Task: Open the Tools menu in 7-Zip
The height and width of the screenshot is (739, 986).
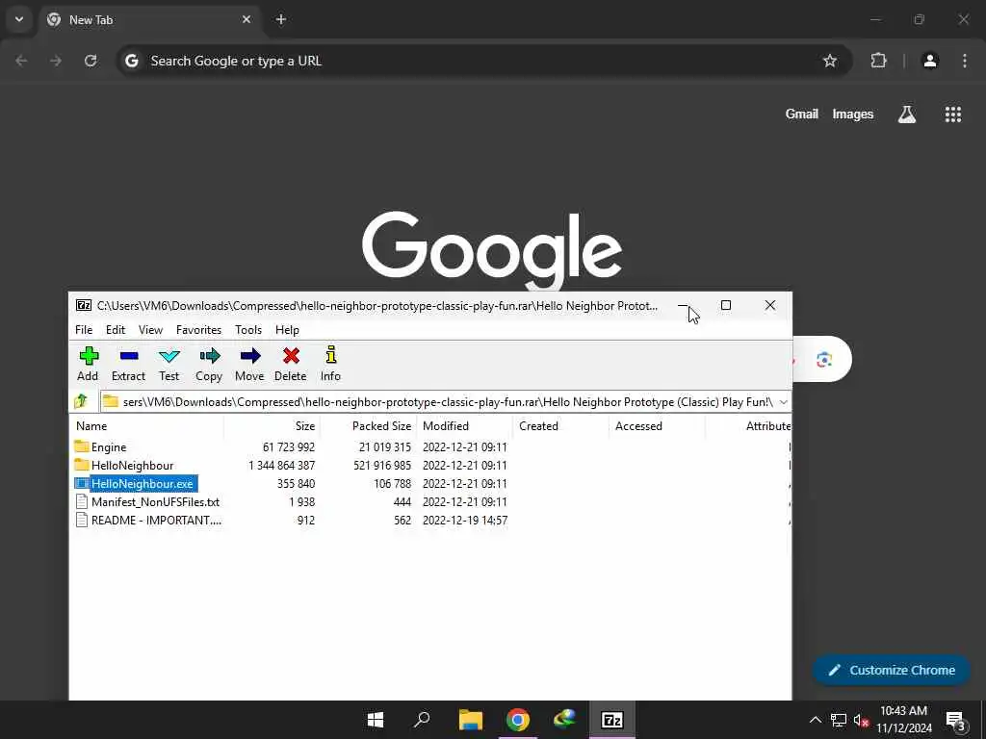Action: tap(248, 330)
